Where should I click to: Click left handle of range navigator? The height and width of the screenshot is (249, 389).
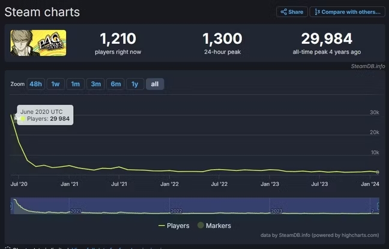coord(11,206)
